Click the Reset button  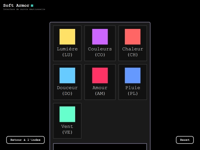pos(185,140)
